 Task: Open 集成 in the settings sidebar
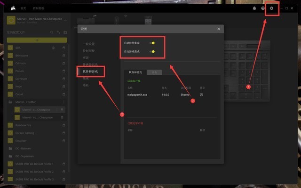(86, 78)
